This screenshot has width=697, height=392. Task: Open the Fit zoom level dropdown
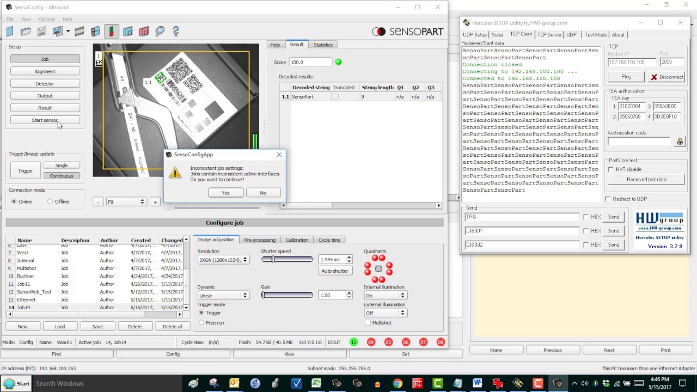click(x=126, y=202)
